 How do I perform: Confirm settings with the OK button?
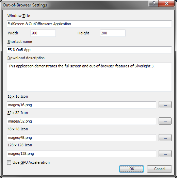[x=131, y=169]
